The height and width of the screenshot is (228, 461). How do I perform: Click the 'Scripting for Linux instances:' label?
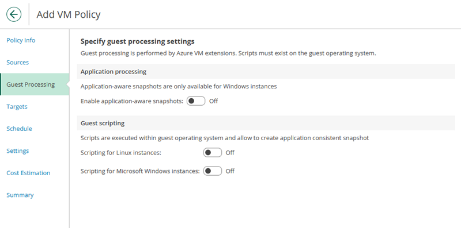pos(121,153)
